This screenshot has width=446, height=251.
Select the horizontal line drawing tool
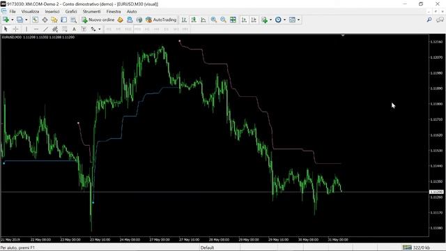[36, 29]
